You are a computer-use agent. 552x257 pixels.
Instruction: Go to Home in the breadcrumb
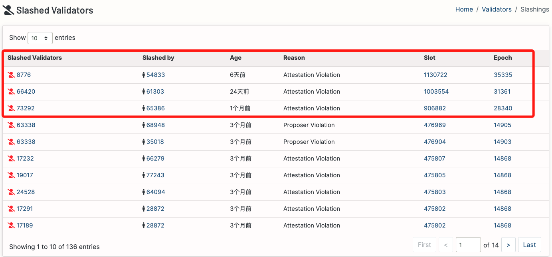click(x=464, y=10)
